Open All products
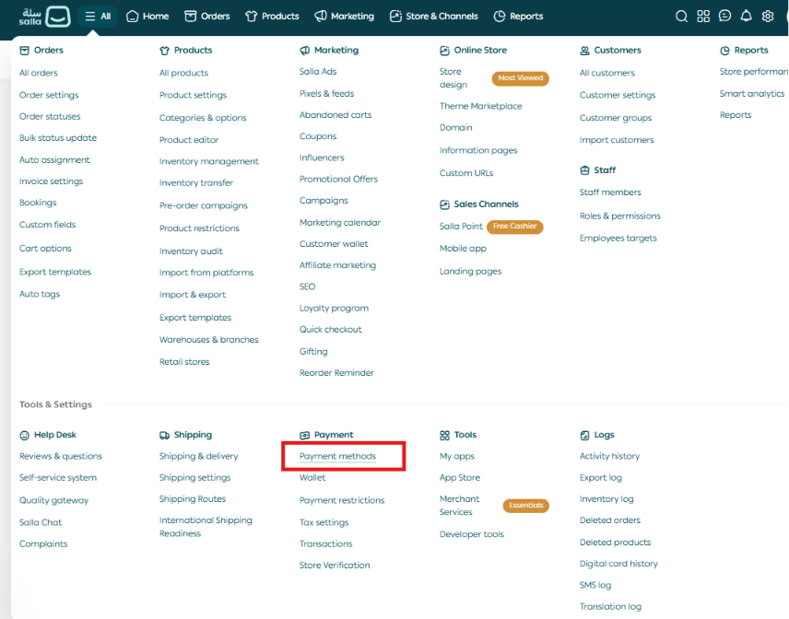 183,73
